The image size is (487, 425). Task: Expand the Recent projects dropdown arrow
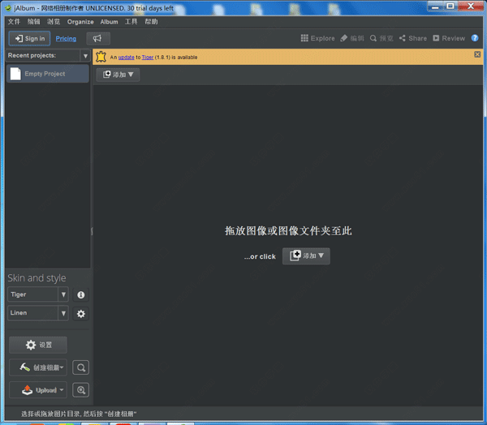pos(85,56)
